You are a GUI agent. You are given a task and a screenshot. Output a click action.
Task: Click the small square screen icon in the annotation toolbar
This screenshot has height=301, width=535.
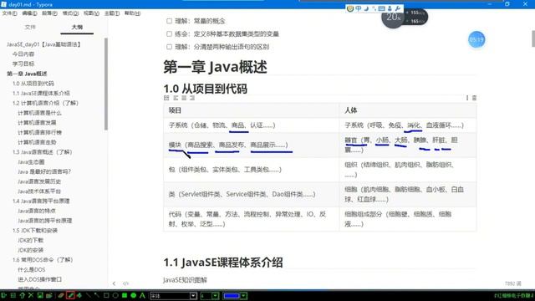coord(13,295)
